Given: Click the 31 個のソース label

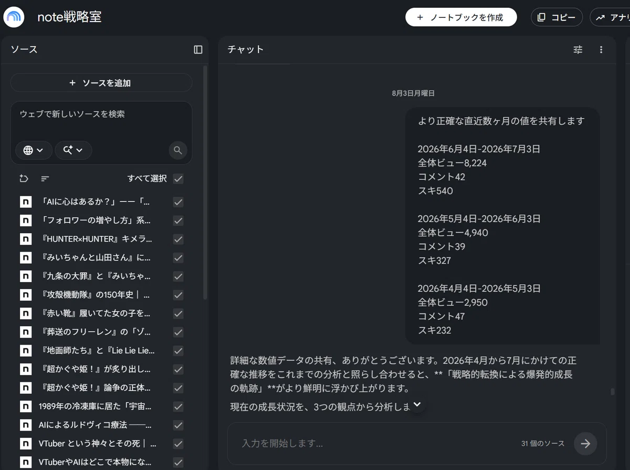Looking at the screenshot, I should [x=543, y=444].
